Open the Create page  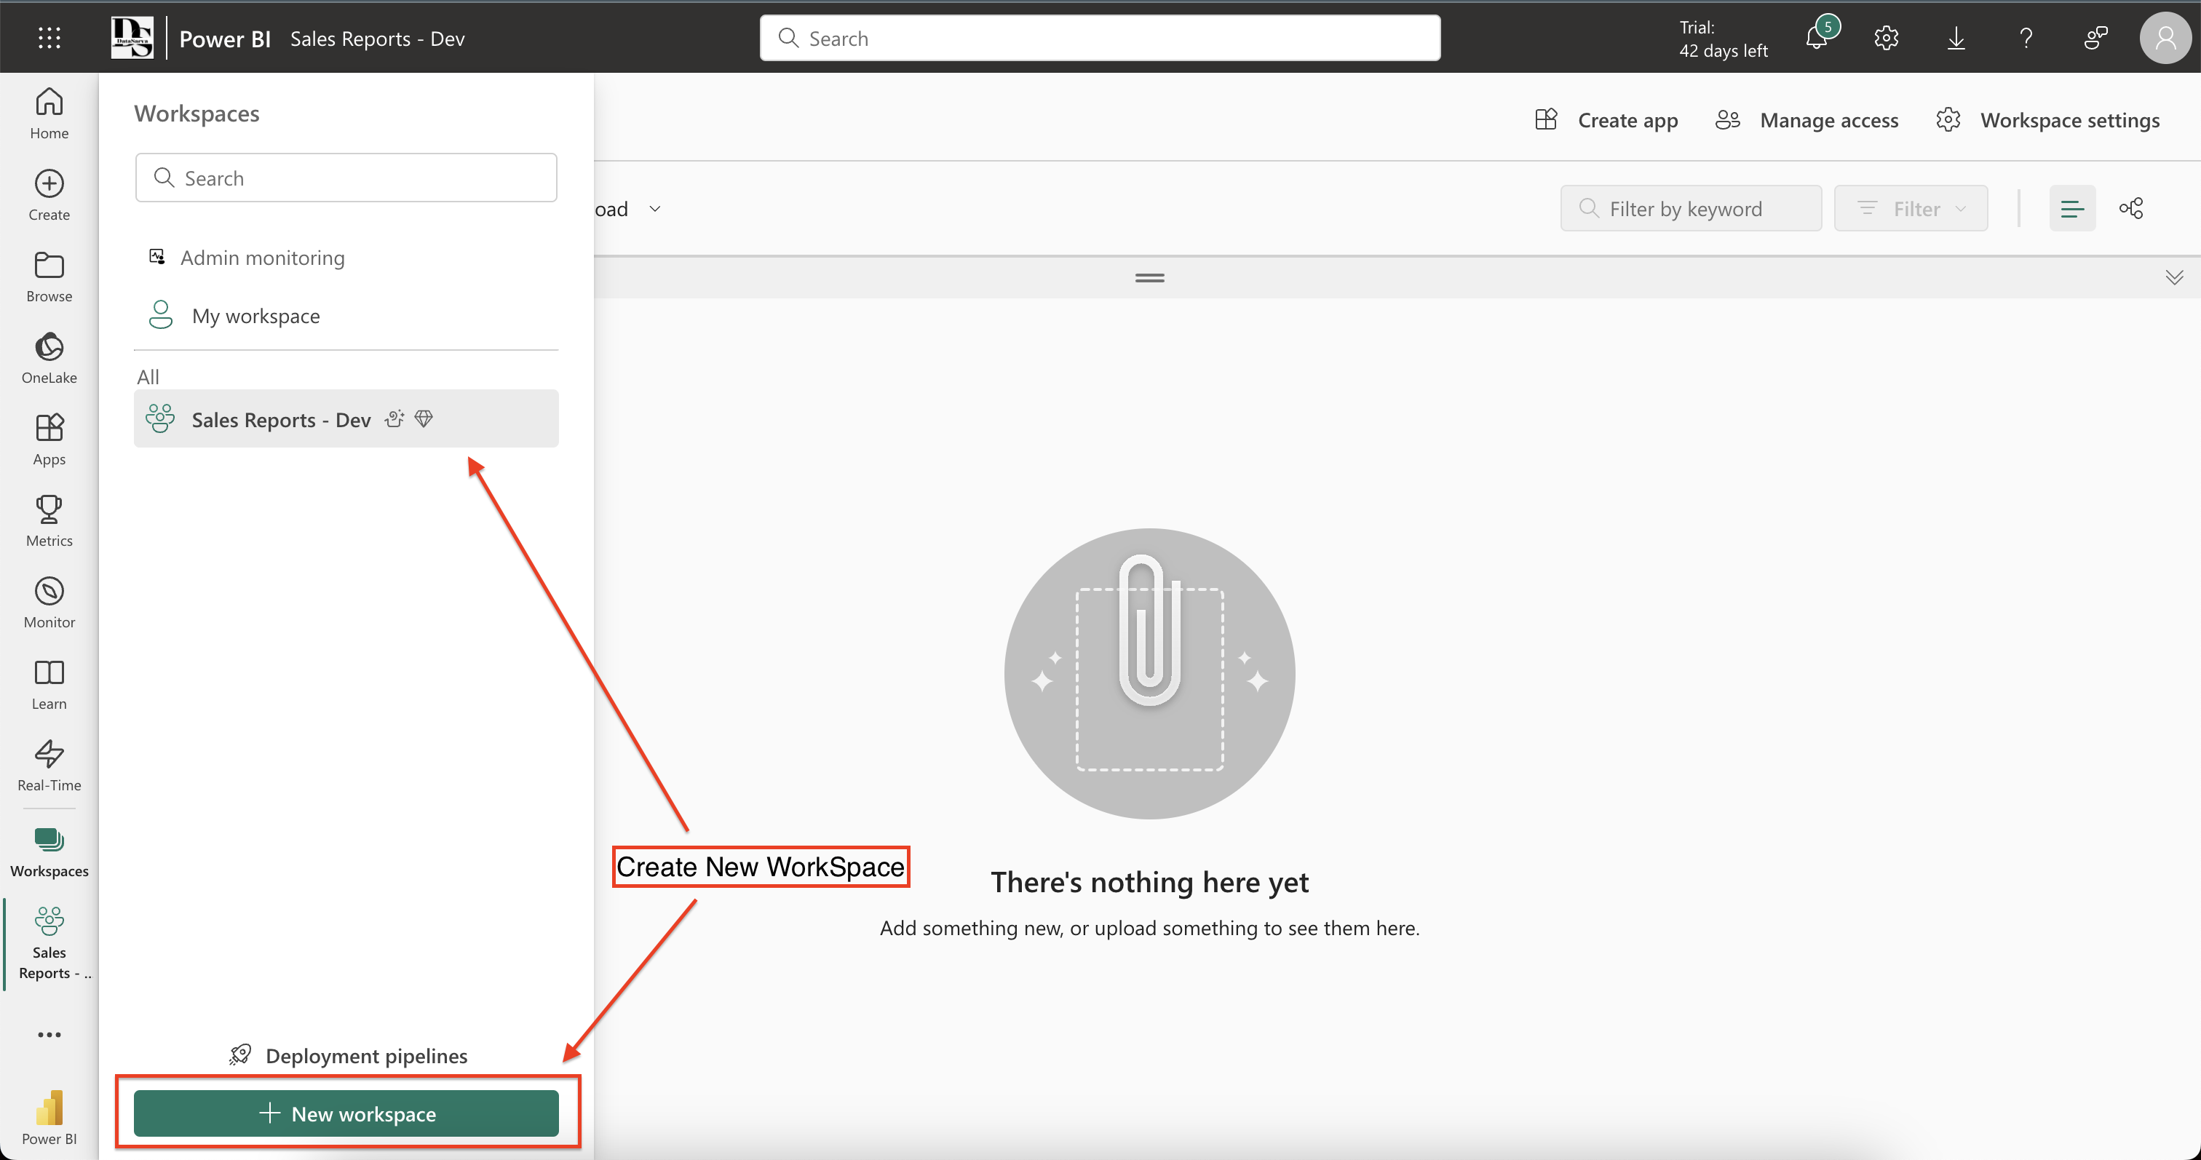click(49, 195)
